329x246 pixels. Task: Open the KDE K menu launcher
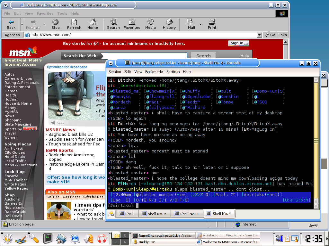pos(8,239)
